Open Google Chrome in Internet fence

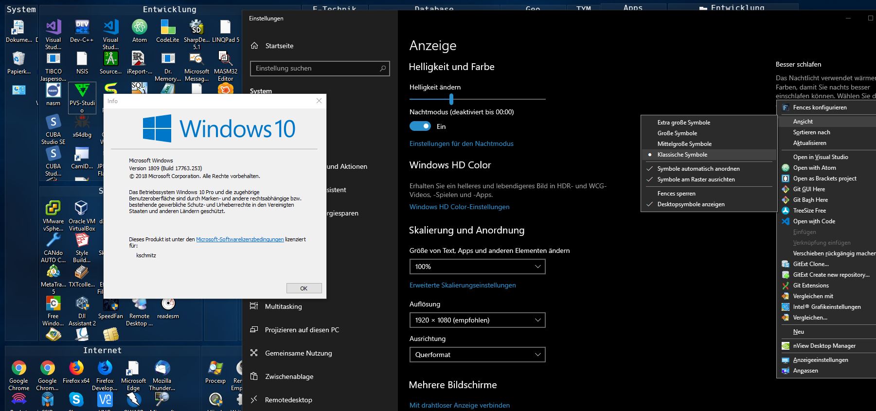[x=18, y=375]
